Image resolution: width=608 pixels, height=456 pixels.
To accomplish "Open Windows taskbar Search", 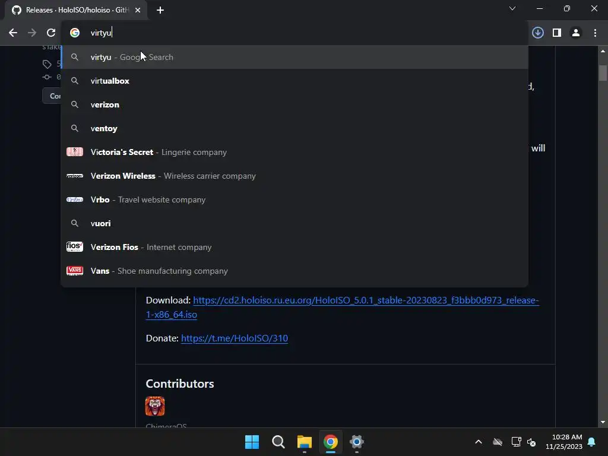I will 278,442.
